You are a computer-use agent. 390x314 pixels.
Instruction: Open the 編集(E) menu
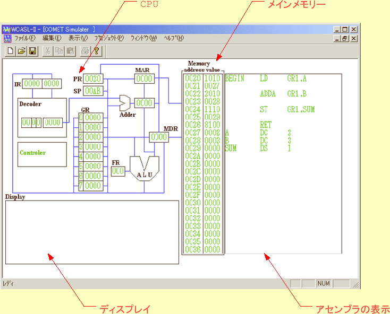pyautogui.click(x=52, y=38)
